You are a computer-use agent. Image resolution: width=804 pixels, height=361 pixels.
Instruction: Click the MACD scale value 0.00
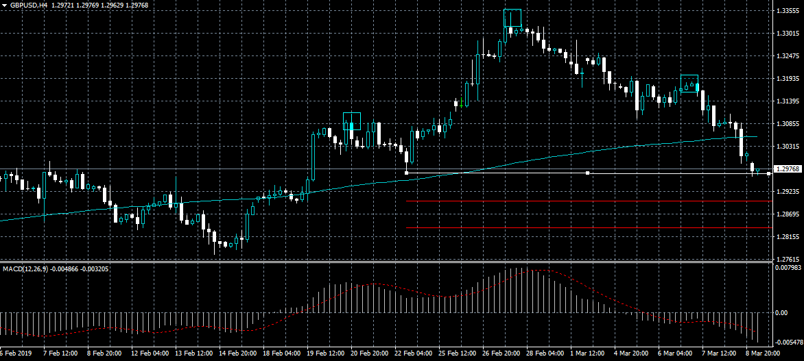[x=781, y=312]
